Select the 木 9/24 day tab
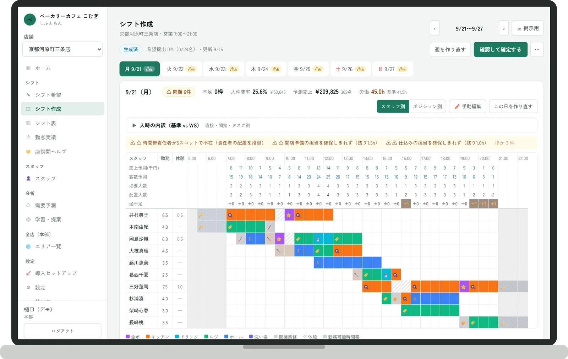This screenshot has width=568, height=359. [x=266, y=69]
